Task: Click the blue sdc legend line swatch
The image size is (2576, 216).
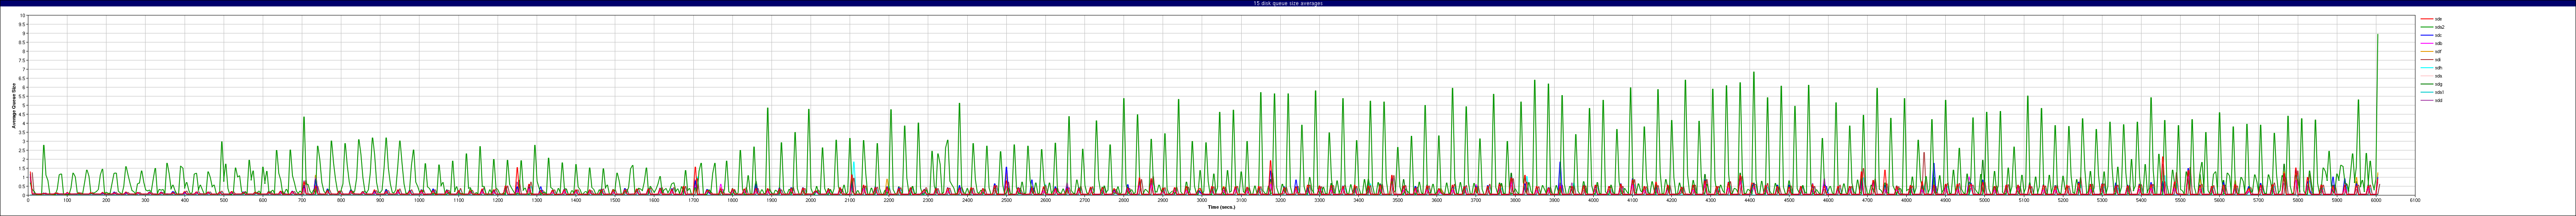Action: click(2426, 35)
